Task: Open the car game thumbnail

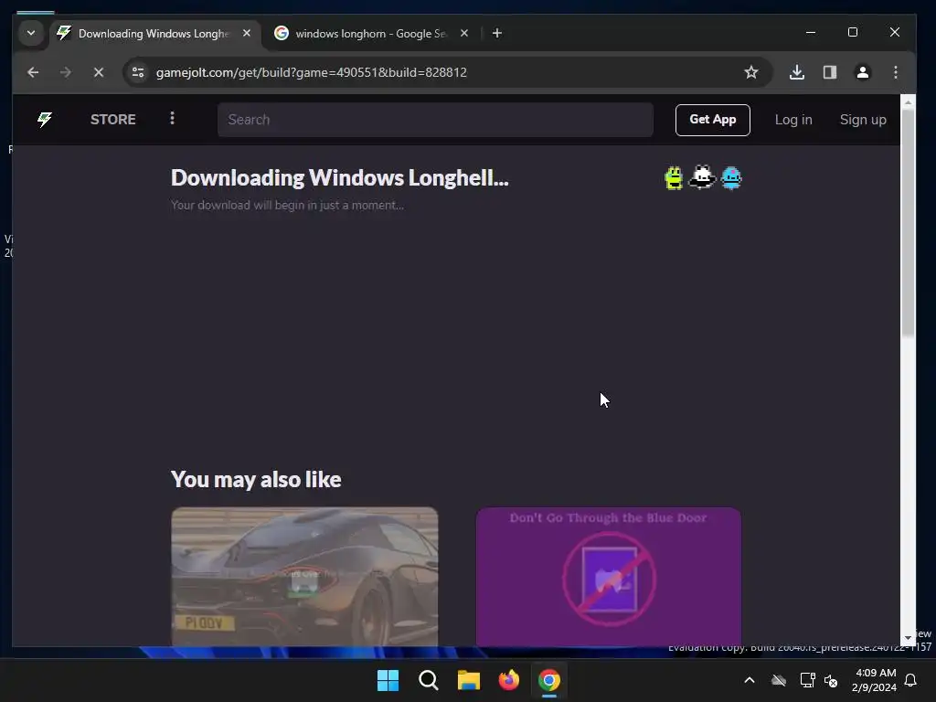Action: [x=304, y=577]
